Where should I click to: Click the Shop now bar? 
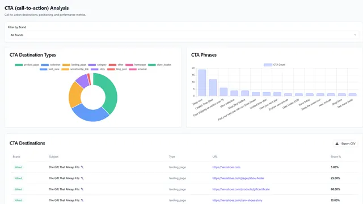click(x=202, y=83)
